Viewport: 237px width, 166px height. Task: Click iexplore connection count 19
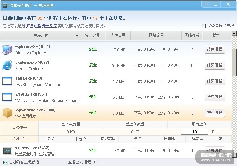[x=192, y=66]
